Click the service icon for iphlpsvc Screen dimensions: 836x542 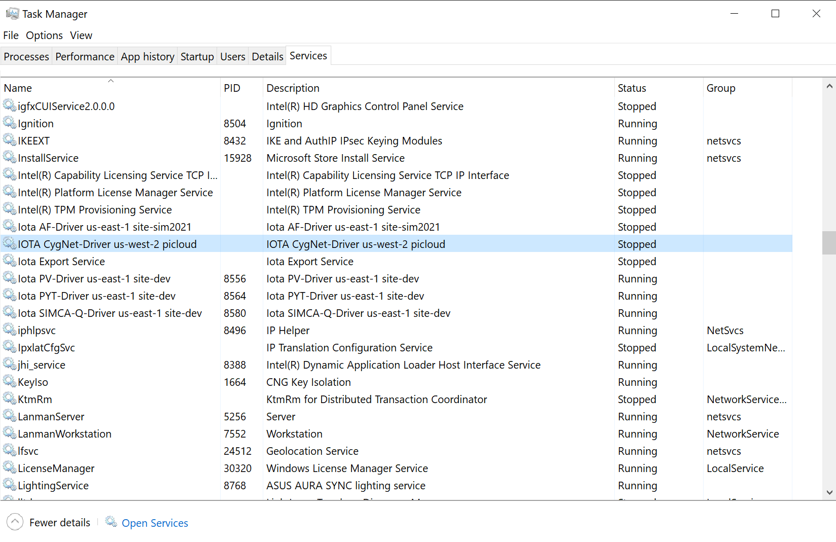10,330
